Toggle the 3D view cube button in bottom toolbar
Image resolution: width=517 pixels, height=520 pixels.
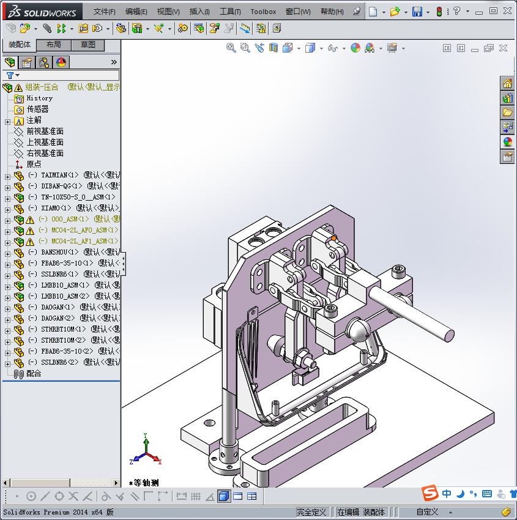pyautogui.click(x=224, y=497)
